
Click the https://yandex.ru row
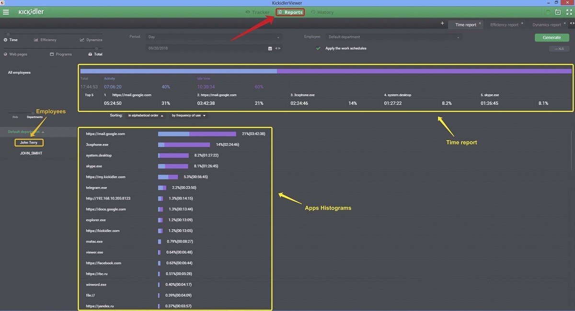[175, 306]
